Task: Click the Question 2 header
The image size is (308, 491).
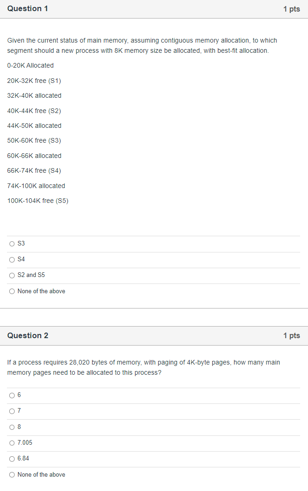Action: (x=27, y=335)
